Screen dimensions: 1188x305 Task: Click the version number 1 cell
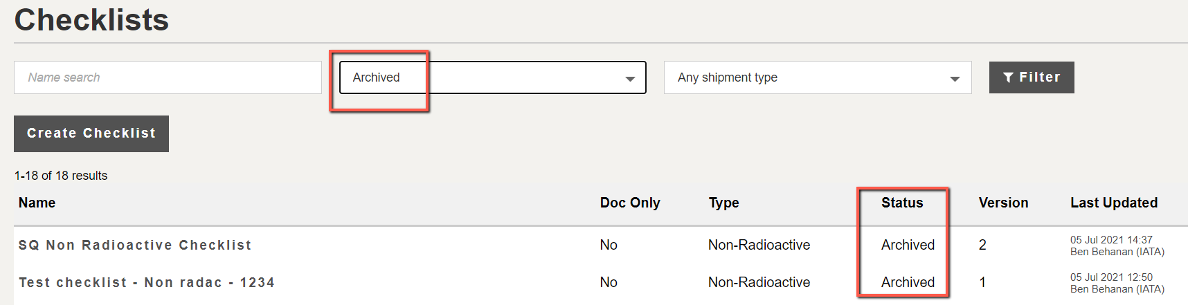click(x=982, y=282)
